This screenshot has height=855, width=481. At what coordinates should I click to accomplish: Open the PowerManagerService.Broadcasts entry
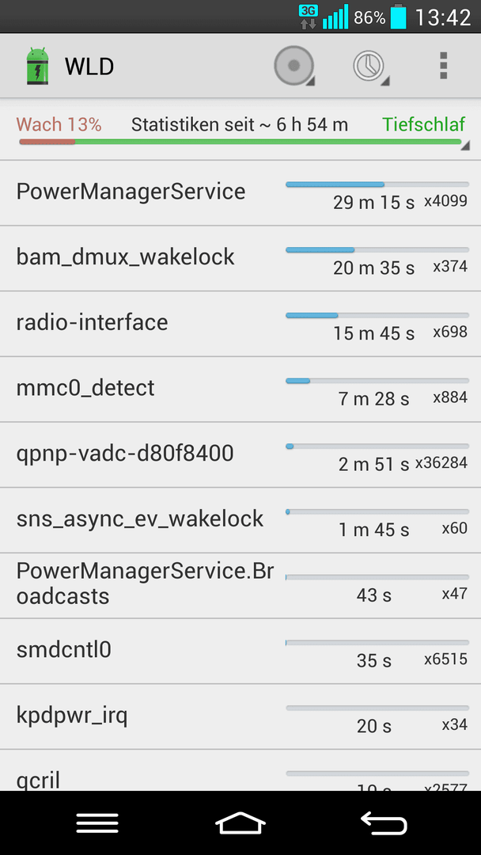pos(240,586)
